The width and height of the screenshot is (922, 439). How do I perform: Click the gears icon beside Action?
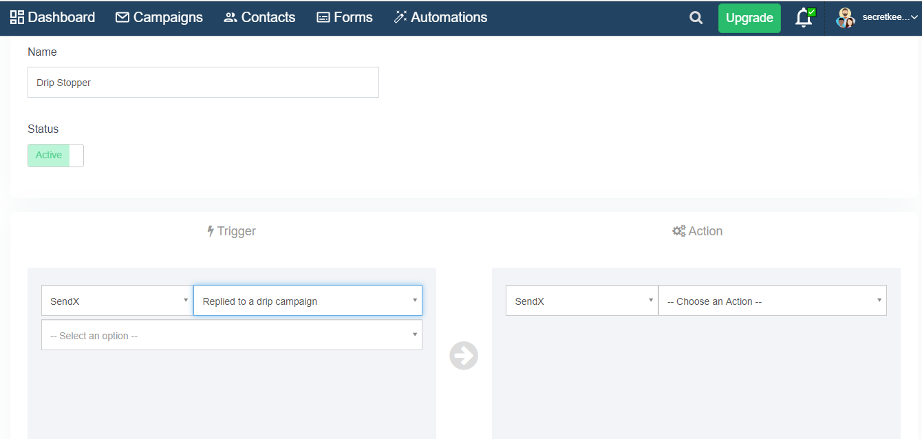(679, 231)
